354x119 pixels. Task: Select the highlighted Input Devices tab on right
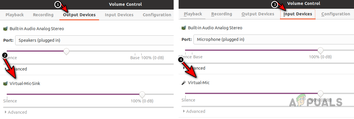coord(297,14)
